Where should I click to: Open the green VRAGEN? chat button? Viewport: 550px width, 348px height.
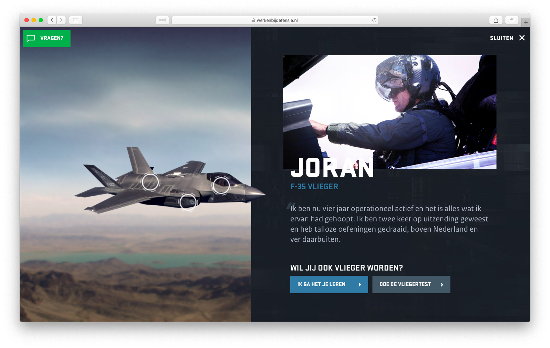coord(46,38)
